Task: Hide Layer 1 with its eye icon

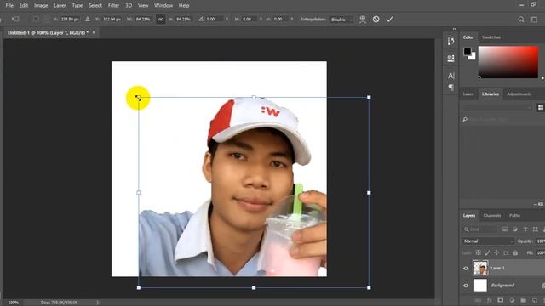Action: point(466,269)
